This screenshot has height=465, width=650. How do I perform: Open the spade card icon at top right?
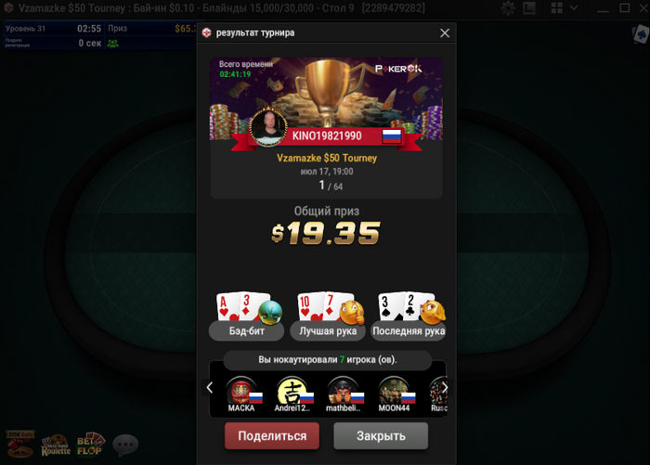[x=641, y=34]
